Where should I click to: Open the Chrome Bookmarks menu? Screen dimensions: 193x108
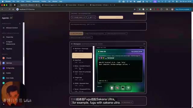36,1
